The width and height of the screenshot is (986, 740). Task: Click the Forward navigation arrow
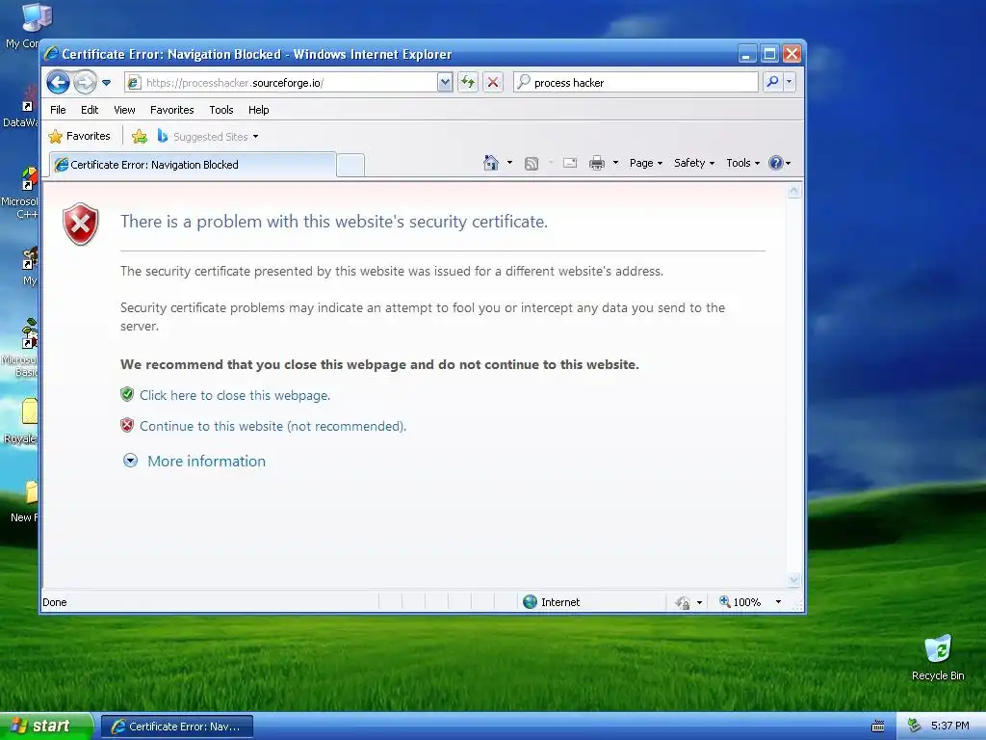(85, 82)
